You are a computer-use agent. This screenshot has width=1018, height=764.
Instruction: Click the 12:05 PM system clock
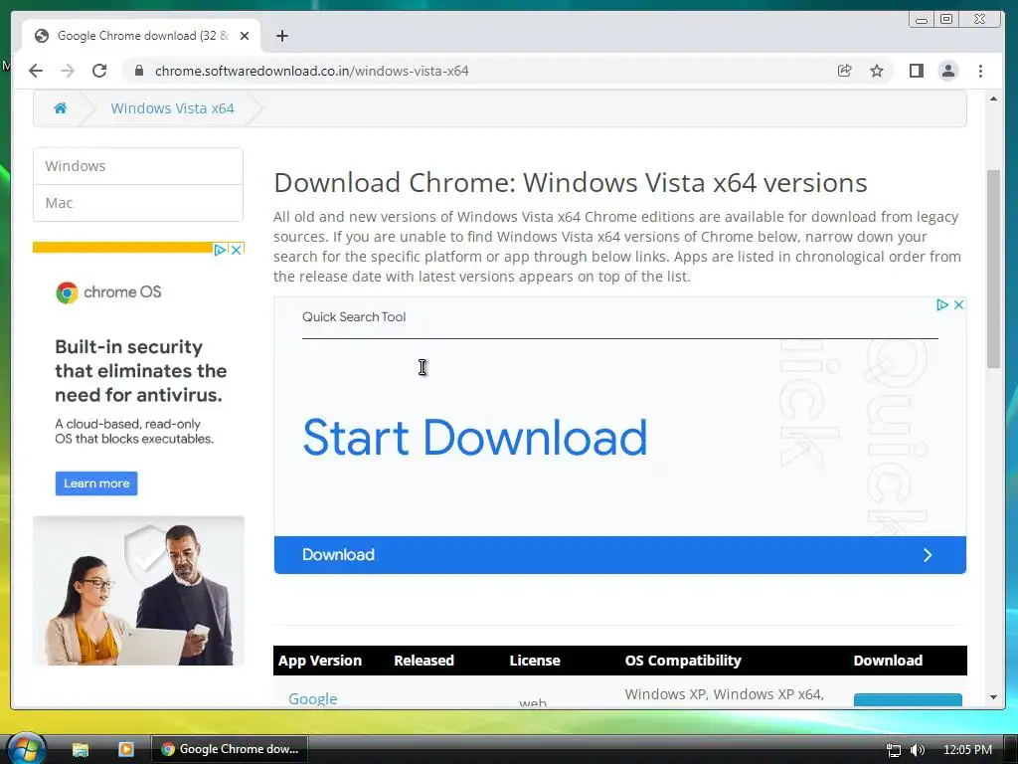pos(967,750)
